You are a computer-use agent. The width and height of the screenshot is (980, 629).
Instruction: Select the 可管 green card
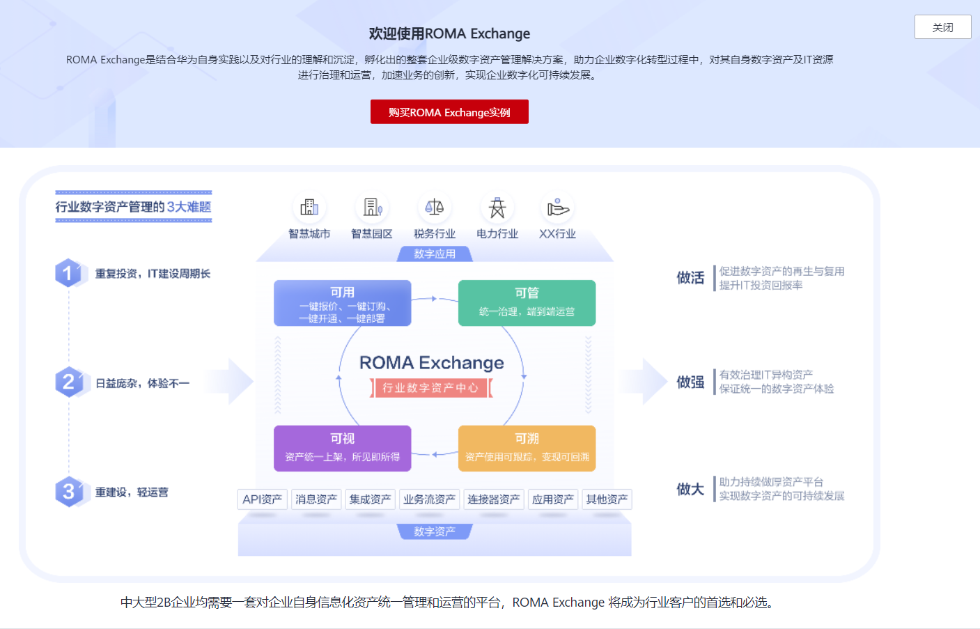(527, 303)
